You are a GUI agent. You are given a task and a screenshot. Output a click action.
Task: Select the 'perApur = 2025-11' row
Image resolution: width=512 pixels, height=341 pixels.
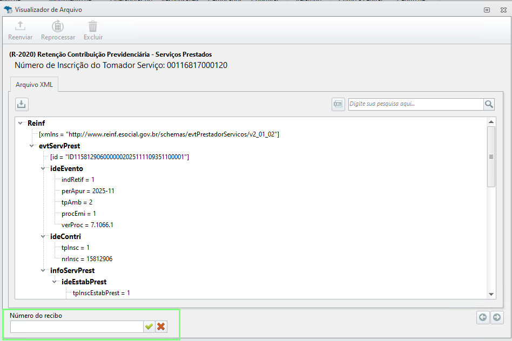pos(88,191)
